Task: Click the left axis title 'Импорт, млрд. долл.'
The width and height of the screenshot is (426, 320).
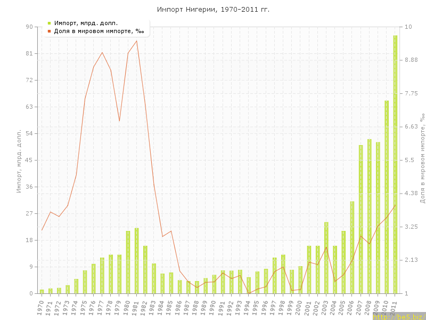Action: pos(19,160)
